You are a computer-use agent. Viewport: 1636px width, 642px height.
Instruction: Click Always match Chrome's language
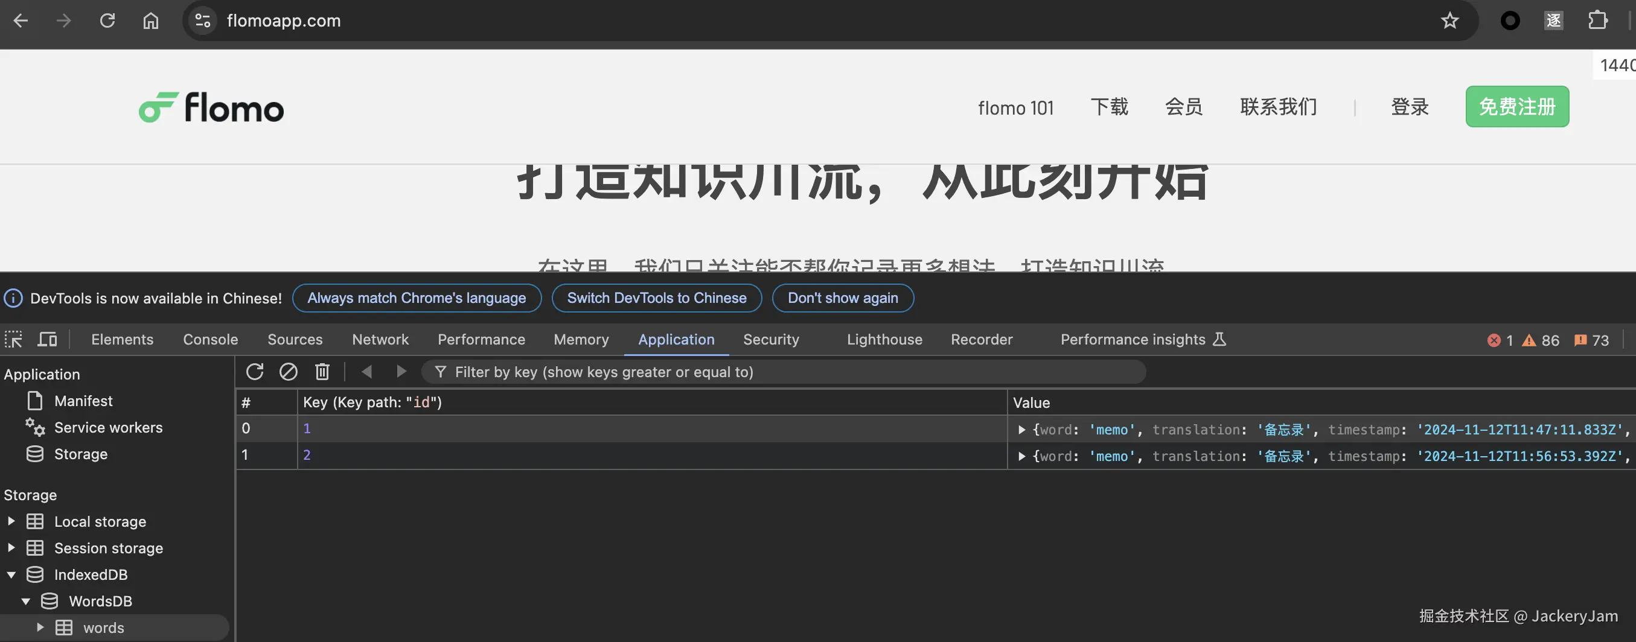pos(417,298)
